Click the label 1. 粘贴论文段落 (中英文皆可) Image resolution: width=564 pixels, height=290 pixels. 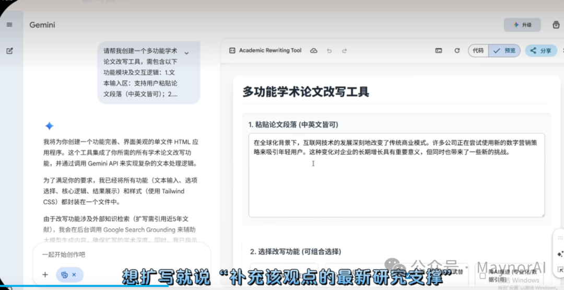293,124
